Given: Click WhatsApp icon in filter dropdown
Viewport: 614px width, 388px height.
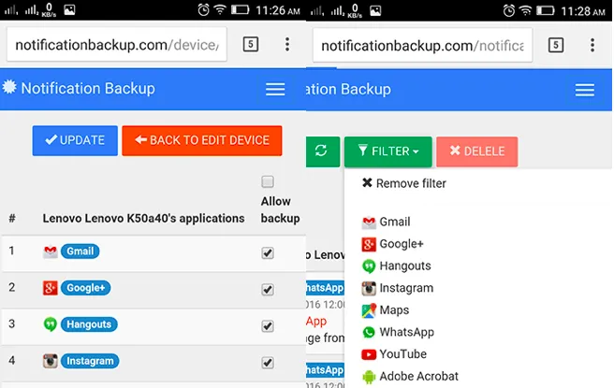Looking at the screenshot, I should coord(369,332).
